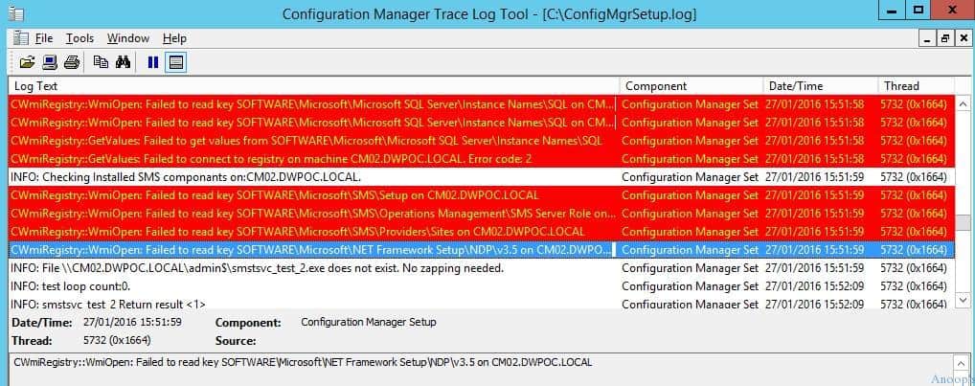Click the Thread column header
This screenshot has height=386, width=975.
tap(916, 86)
